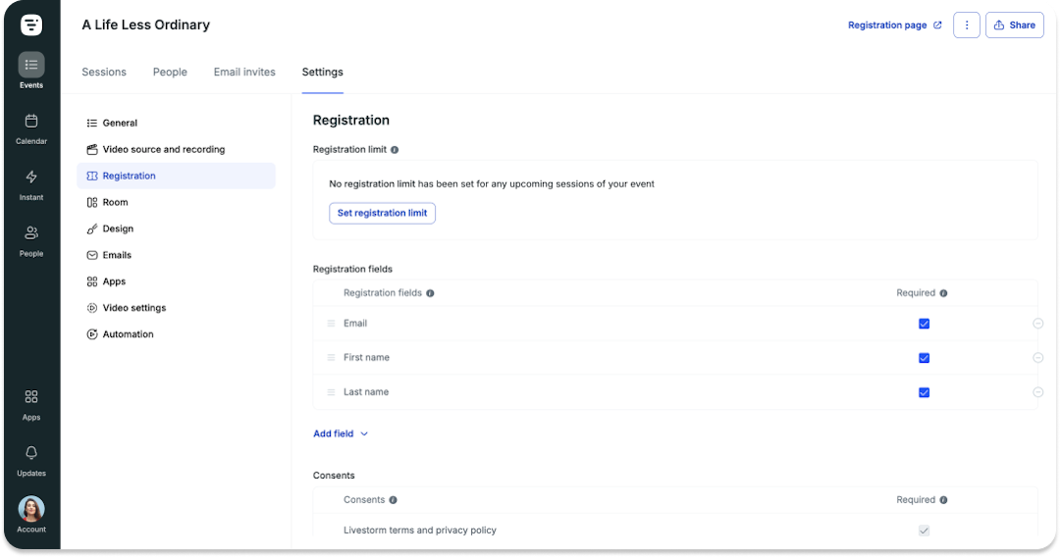Open Video source and recording settings
This screenshot has width=1060, height=557.
[x=176, y=149]
